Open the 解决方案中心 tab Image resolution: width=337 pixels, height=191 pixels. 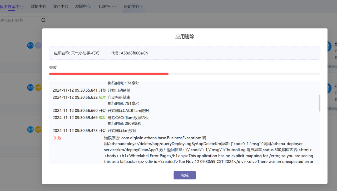12,7
